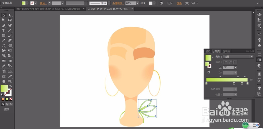Select the Rotate tool
Viewport: 263px width, 129px height.
click(x=3, y=45)
